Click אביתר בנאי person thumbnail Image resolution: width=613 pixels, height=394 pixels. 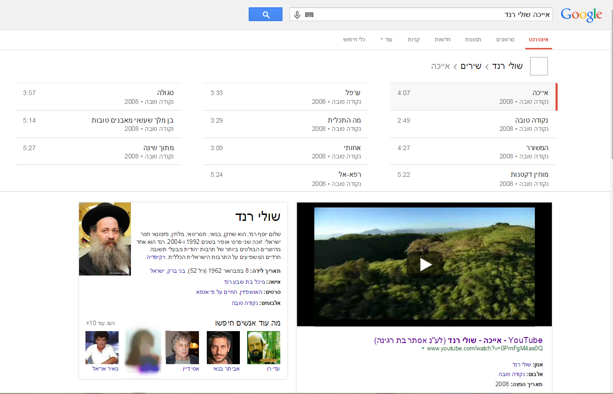coord(223,348)
